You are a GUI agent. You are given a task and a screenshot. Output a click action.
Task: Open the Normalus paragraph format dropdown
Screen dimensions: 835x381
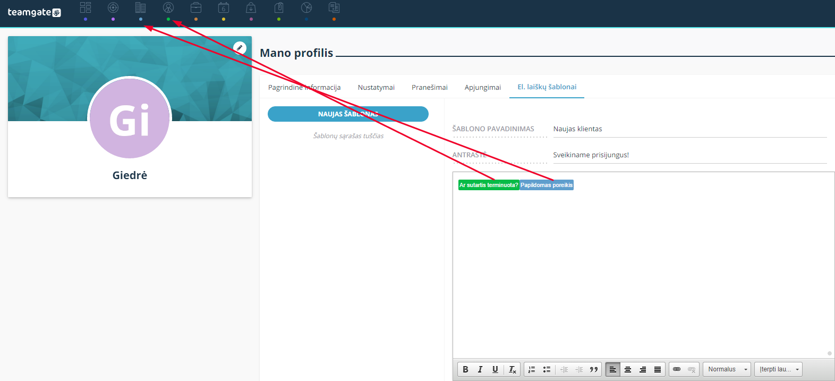(727, 369)
